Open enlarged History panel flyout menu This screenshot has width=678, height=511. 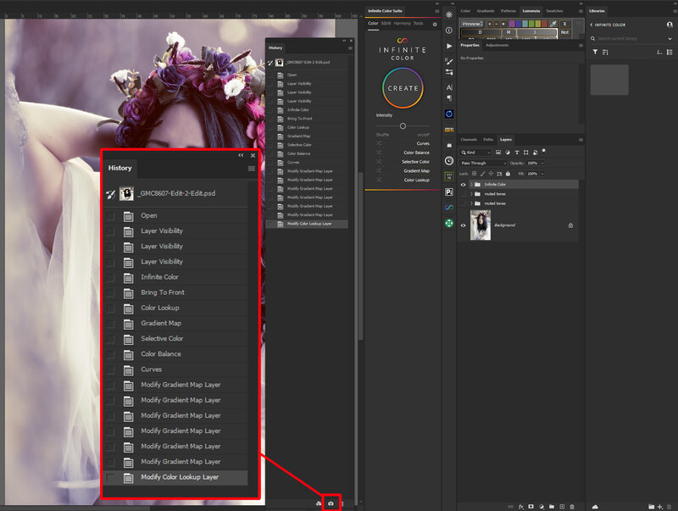pos(251,169)
